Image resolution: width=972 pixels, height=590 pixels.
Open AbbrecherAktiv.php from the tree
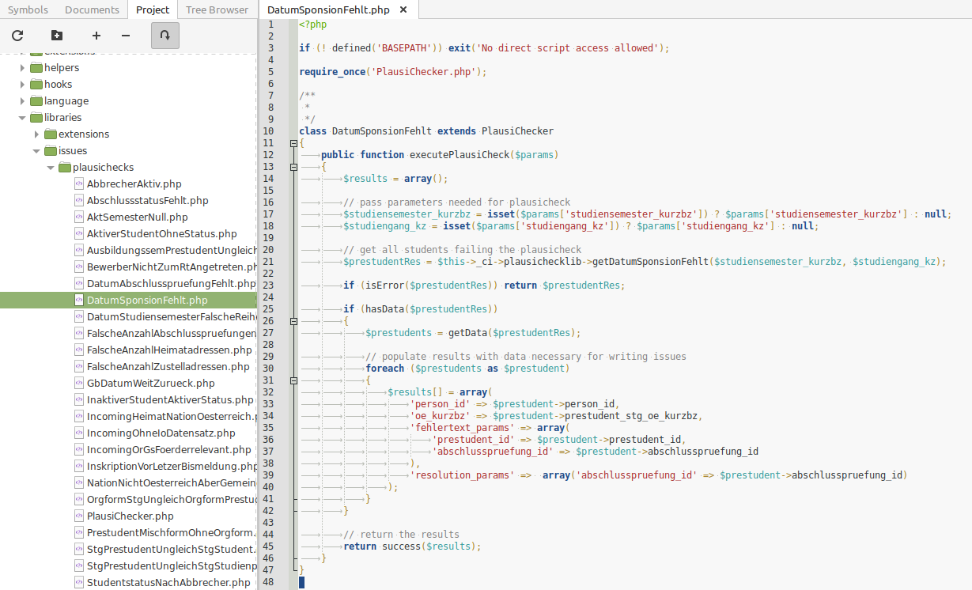[x=134, y=184]
